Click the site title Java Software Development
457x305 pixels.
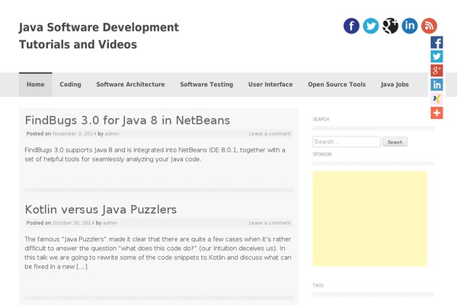pyautogui.click(x=99, y=36)
